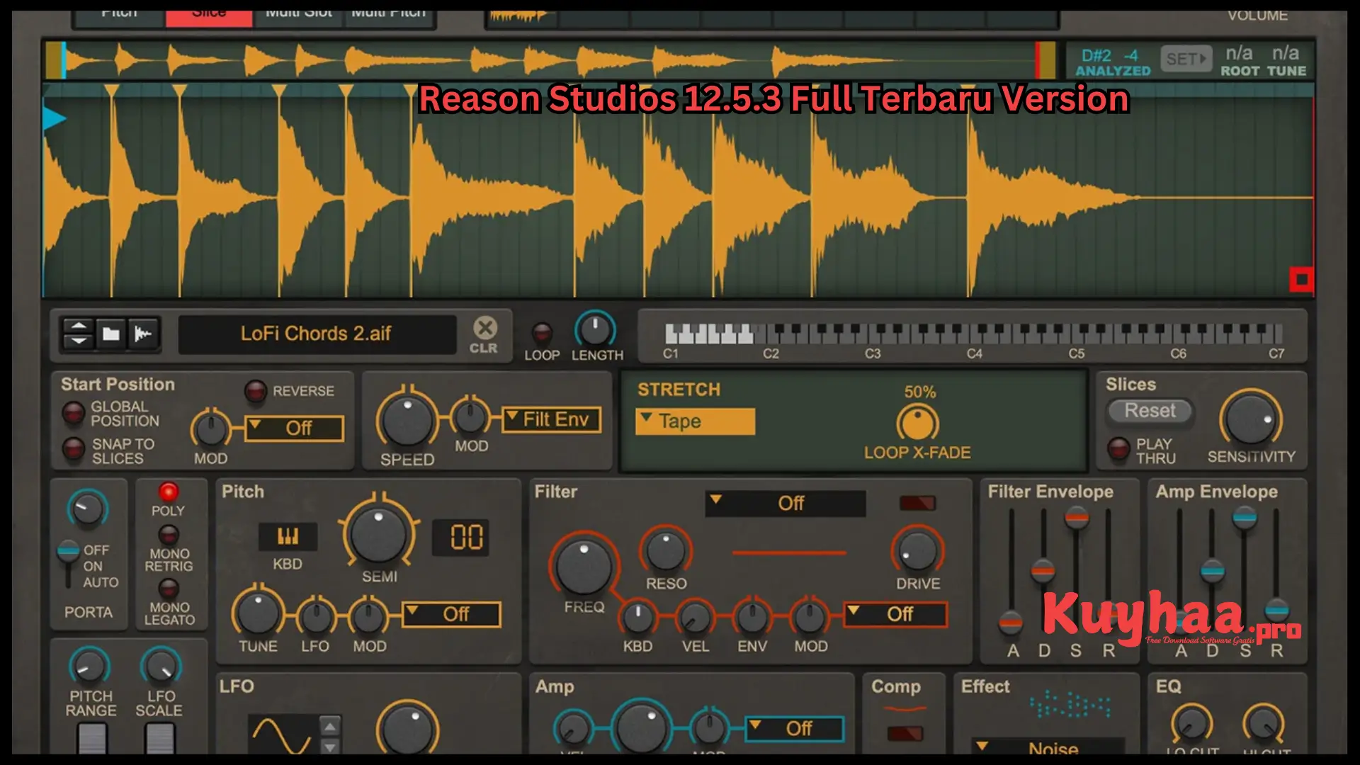The width and height of the screenshot is (1360, 765).
Task: Click the Pitch TUNE knob
Action: pos(258,613)
